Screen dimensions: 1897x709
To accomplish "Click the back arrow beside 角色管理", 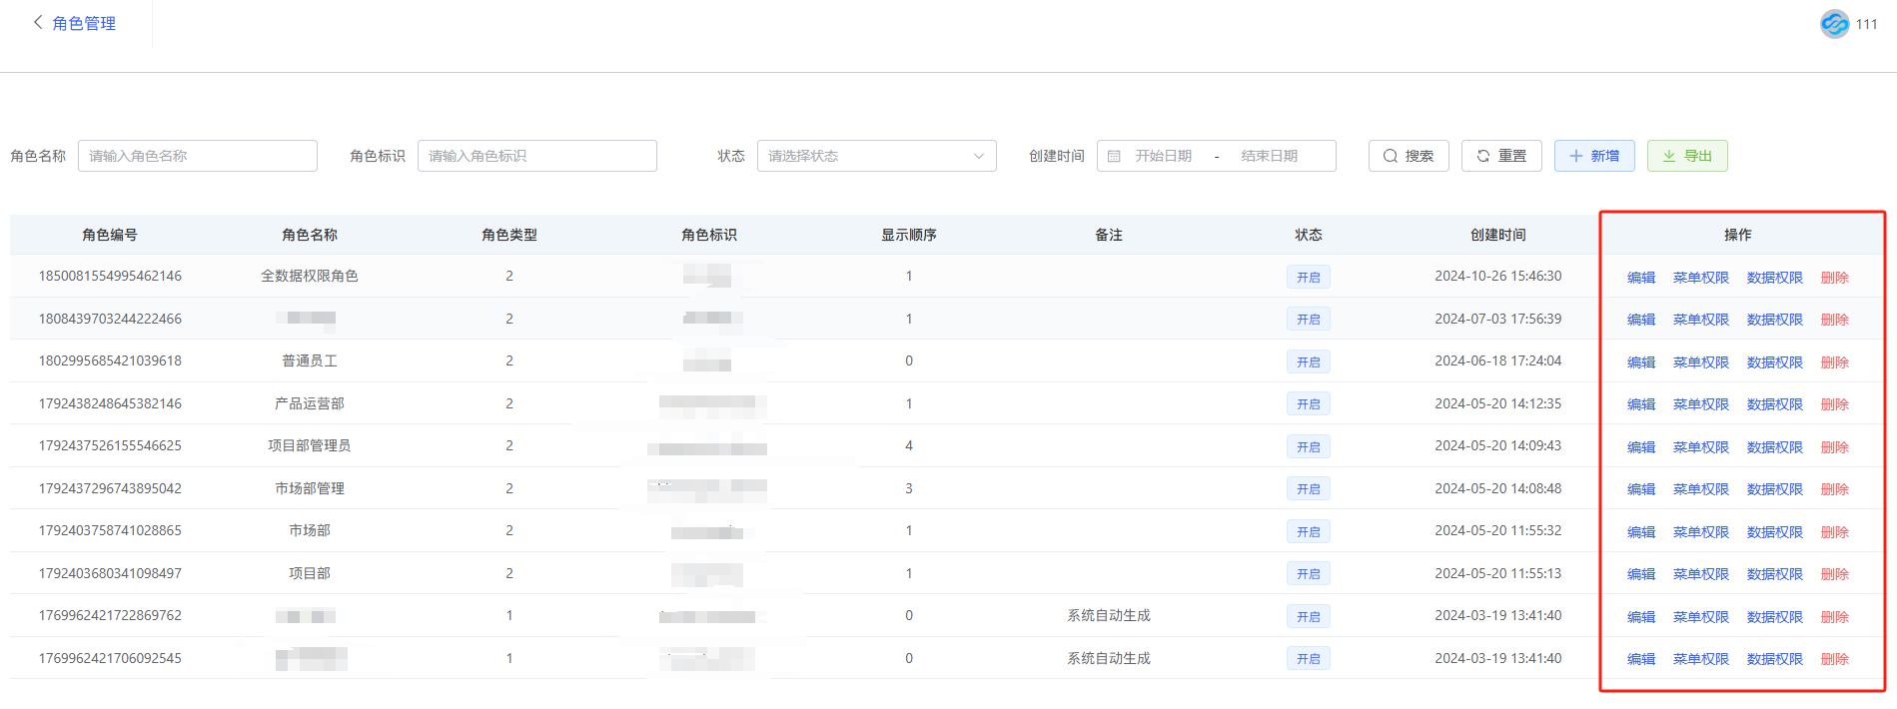I will coord(38,22).
